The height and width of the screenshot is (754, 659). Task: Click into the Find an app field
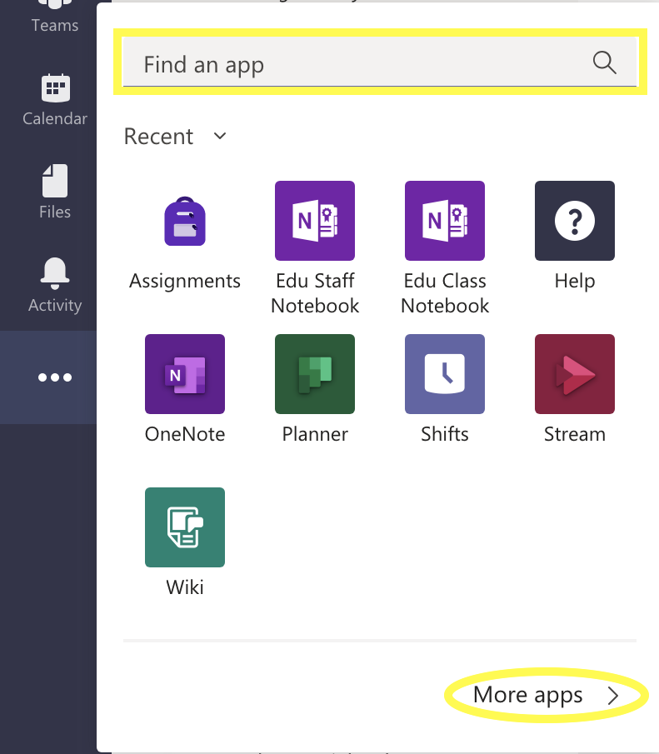[x=380, y=62]
